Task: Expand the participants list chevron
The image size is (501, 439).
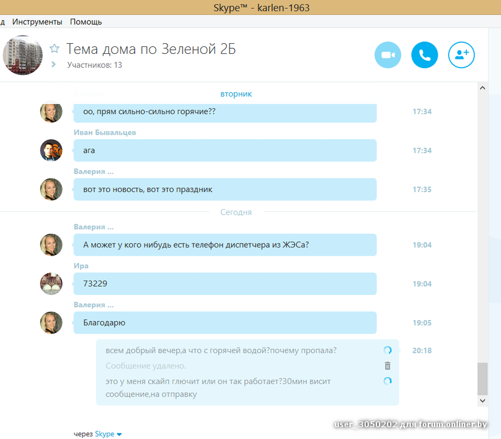Action: 53,65
